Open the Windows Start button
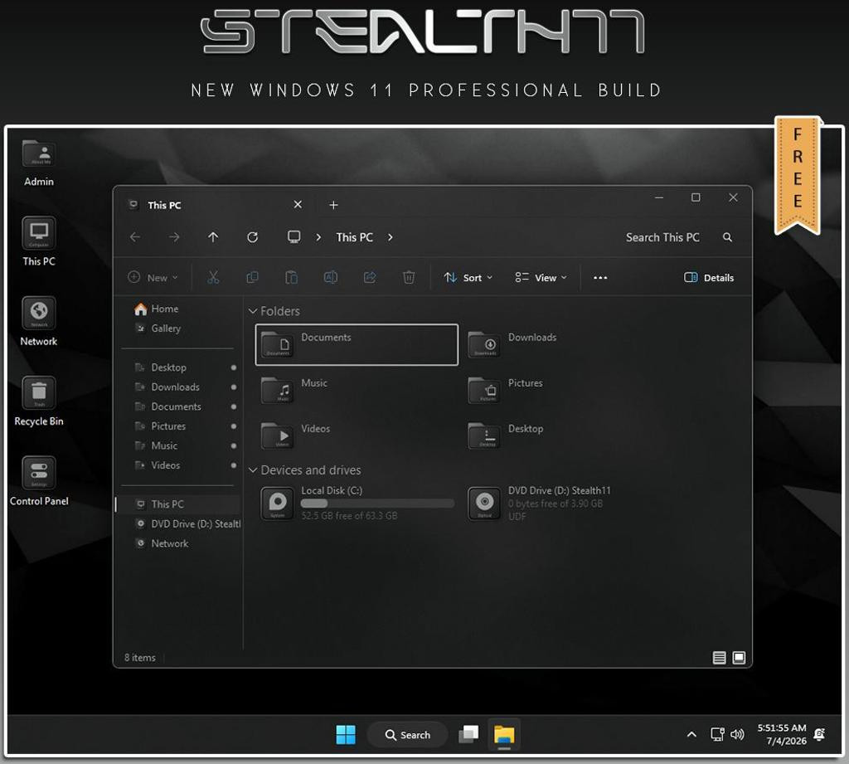849x764 pixels. (346, 735)
